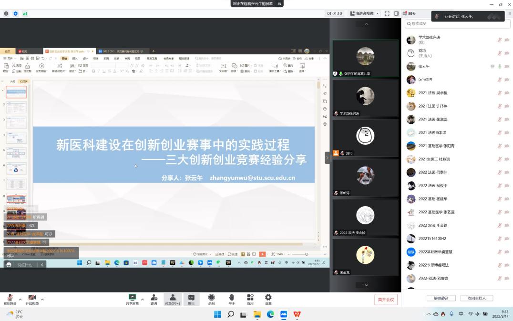Raise hand using the 举手 icon
Image resolution: width=513 pixels, height=321 pixels.
(231, 298)
